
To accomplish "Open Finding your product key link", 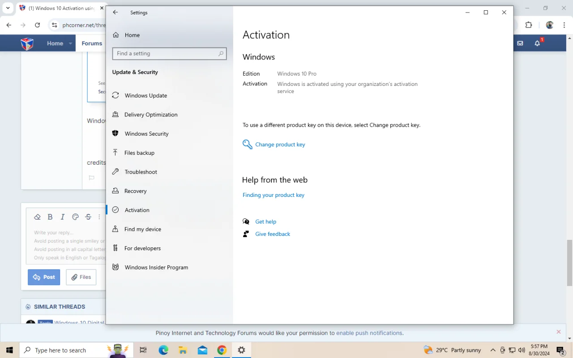I will pos(274,195).
